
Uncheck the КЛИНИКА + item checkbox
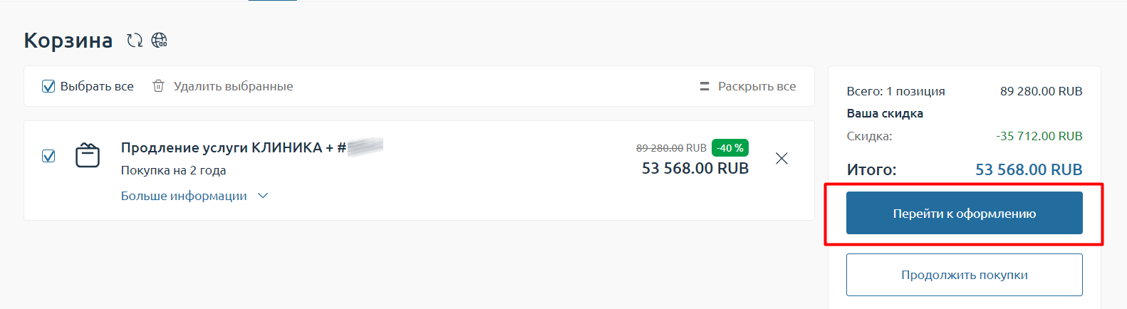(x=48, y=156)
